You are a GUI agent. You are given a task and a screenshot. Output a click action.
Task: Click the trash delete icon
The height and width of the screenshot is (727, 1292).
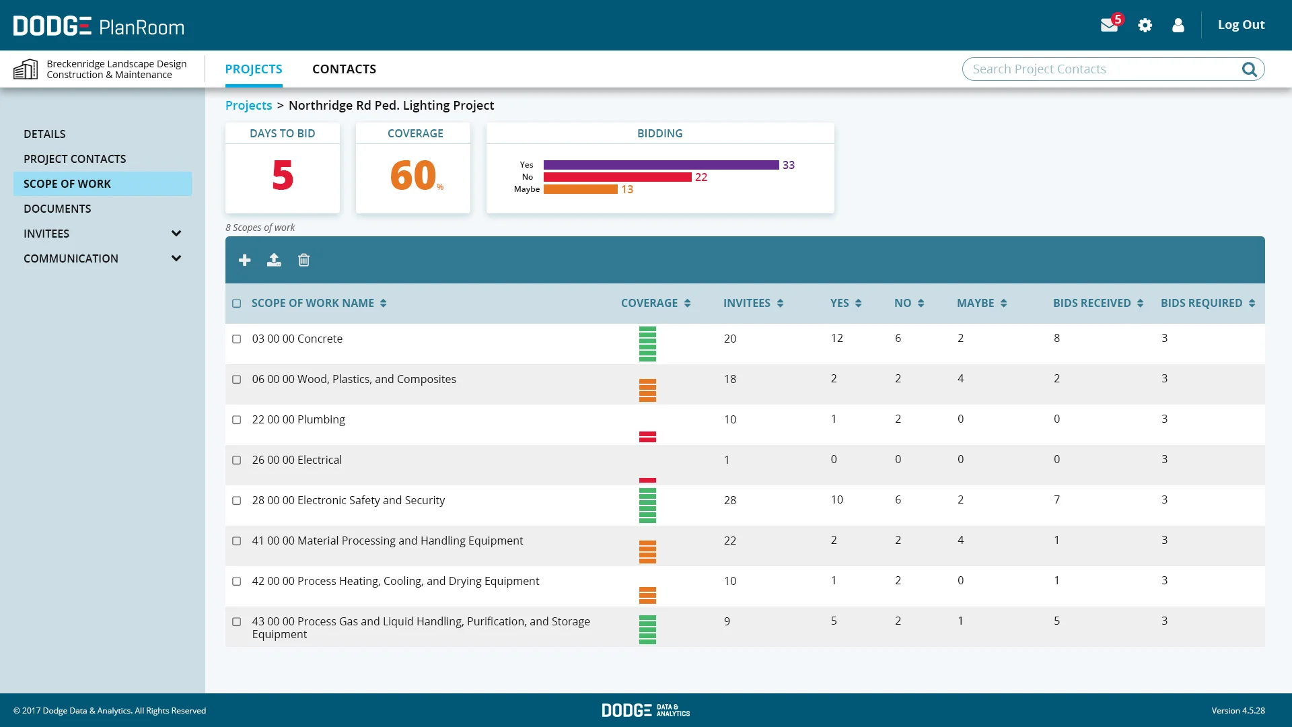click(303, 260)
